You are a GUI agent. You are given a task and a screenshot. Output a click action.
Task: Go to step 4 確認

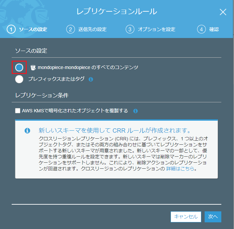(208, 29)
